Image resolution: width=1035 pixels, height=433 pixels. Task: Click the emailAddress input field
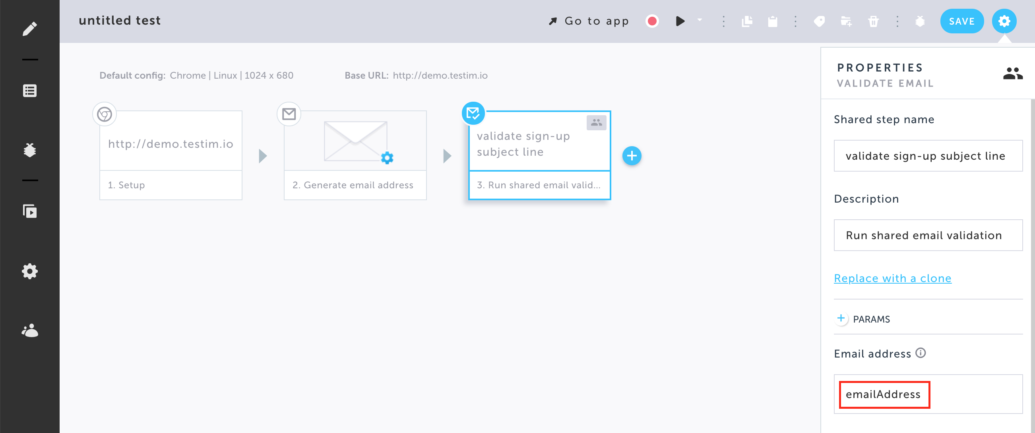884,394
